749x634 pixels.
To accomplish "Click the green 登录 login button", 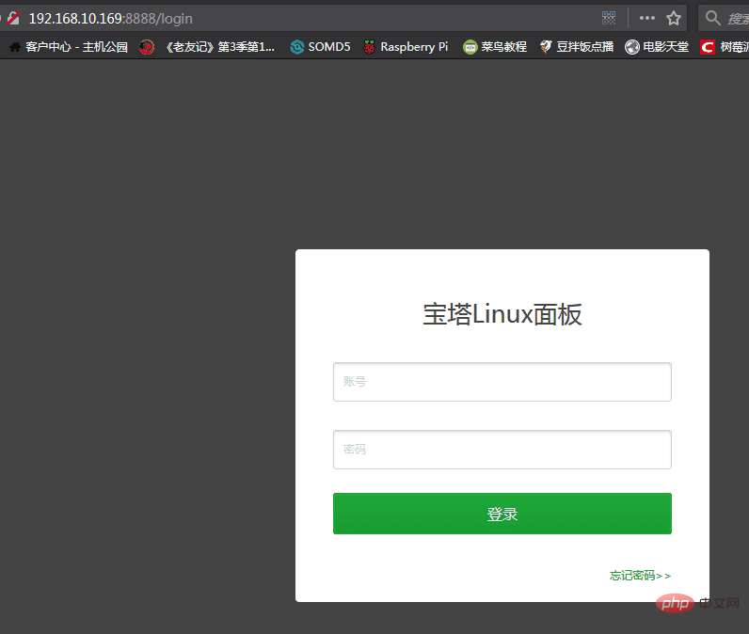I will (x=502, y=514).
